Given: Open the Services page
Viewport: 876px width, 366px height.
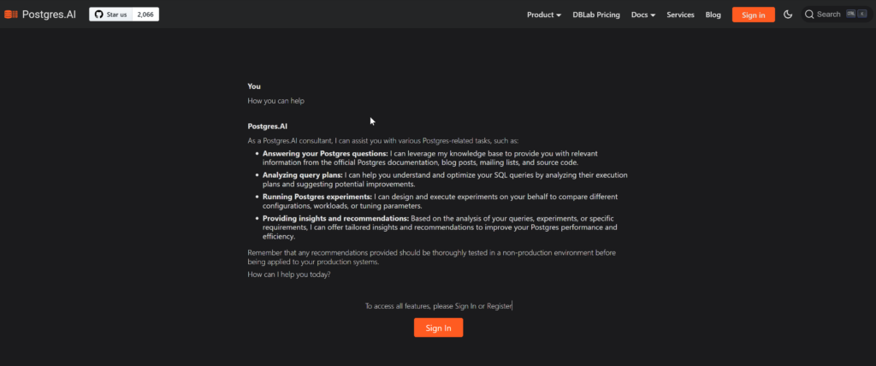Looking at the screenshot, I should pos(680,15).
